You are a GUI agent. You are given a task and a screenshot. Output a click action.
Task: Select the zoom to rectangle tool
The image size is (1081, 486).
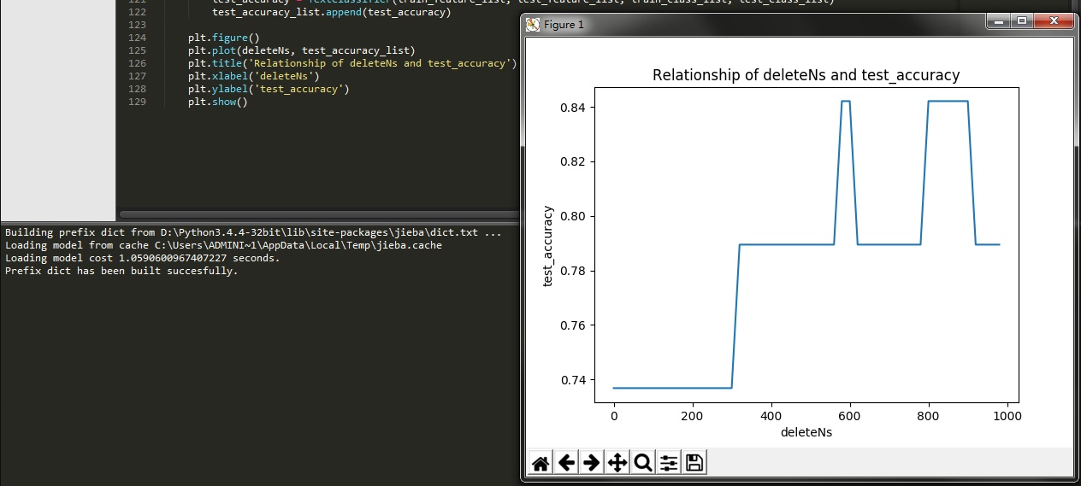pos(642,463)
